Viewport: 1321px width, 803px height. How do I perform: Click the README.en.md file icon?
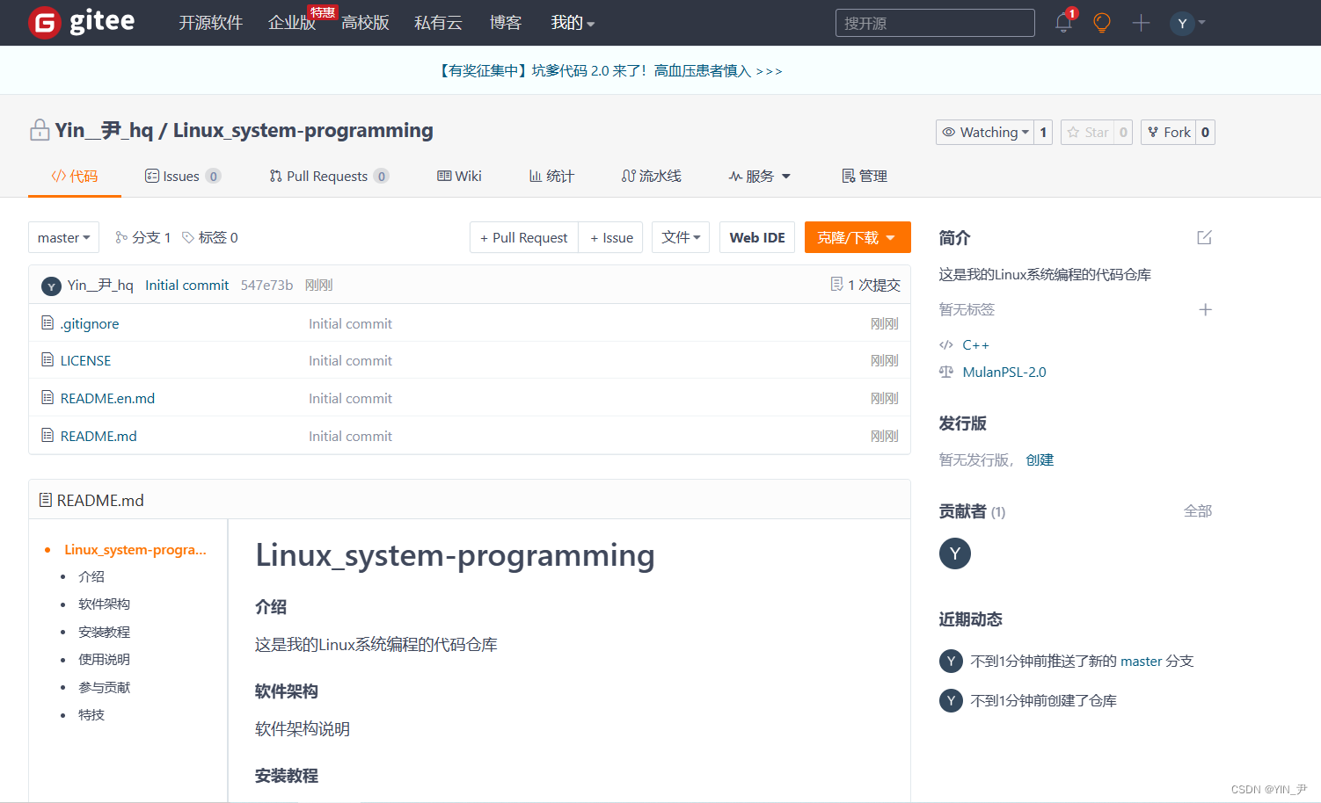[x=47, y=398]
